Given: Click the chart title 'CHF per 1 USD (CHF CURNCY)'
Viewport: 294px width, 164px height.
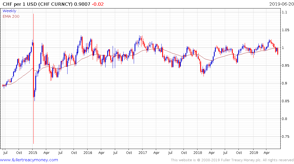Looking at the screenshot, I should 37,4.
